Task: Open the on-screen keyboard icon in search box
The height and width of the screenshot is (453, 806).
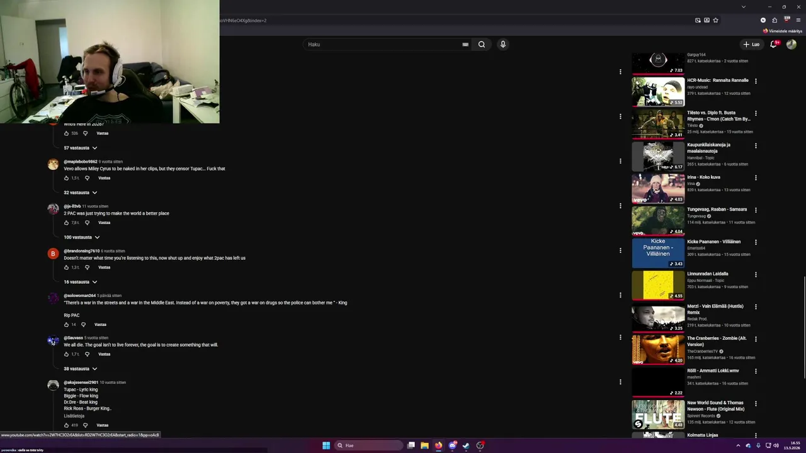Action: 465,45
